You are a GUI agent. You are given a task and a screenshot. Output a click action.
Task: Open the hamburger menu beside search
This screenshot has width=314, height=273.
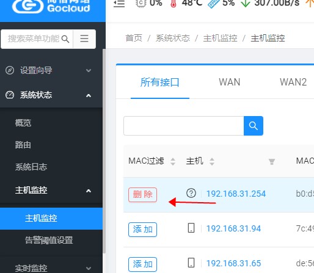click(x=84, y=38)
